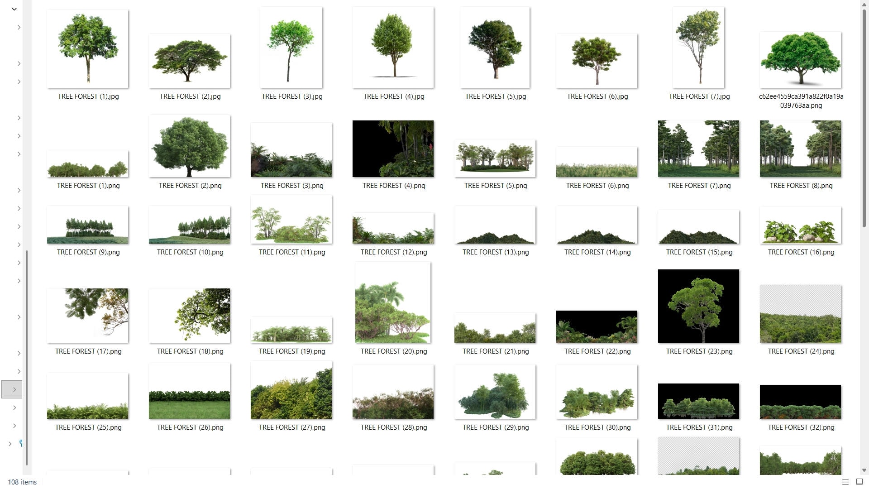Collapse the top navigation pane chevron

[x=14, y=9]
